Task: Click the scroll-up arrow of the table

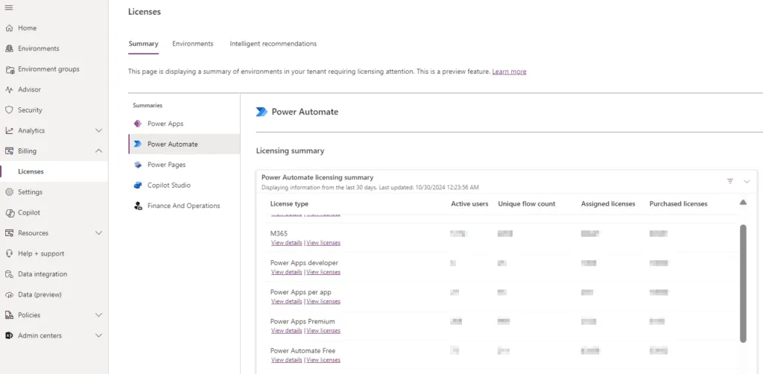Action: tap(743, 203)
